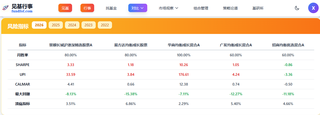
Task: Click 溃疡指标 value 6.86%
Action: point(131,104)
